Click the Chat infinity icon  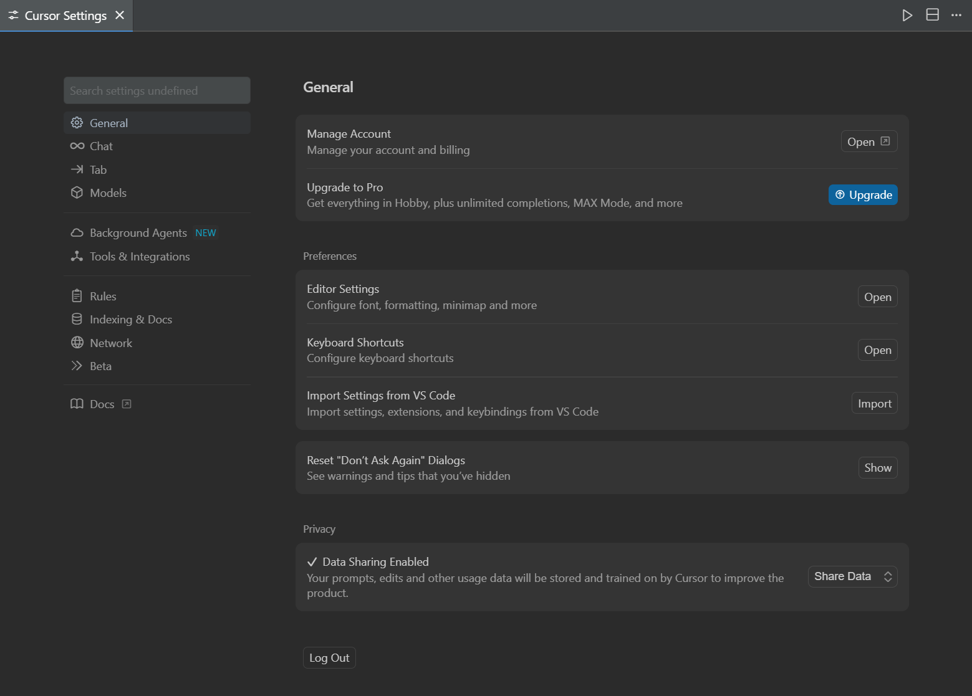tap(77, 146)
